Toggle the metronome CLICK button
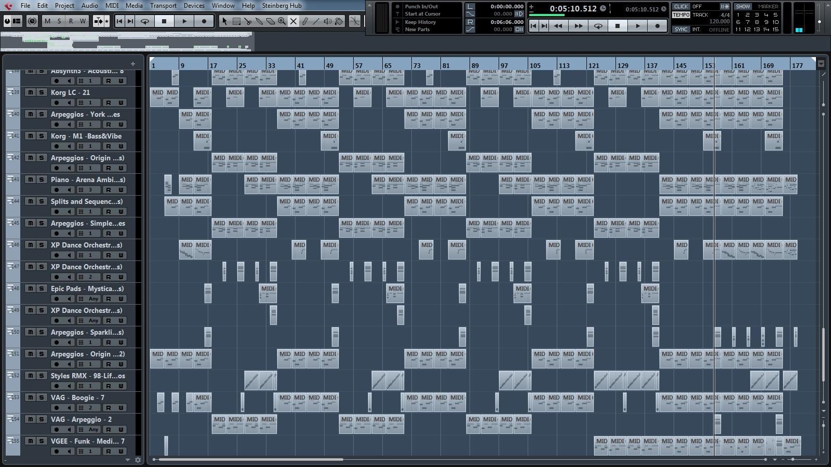 pos(681,7)
